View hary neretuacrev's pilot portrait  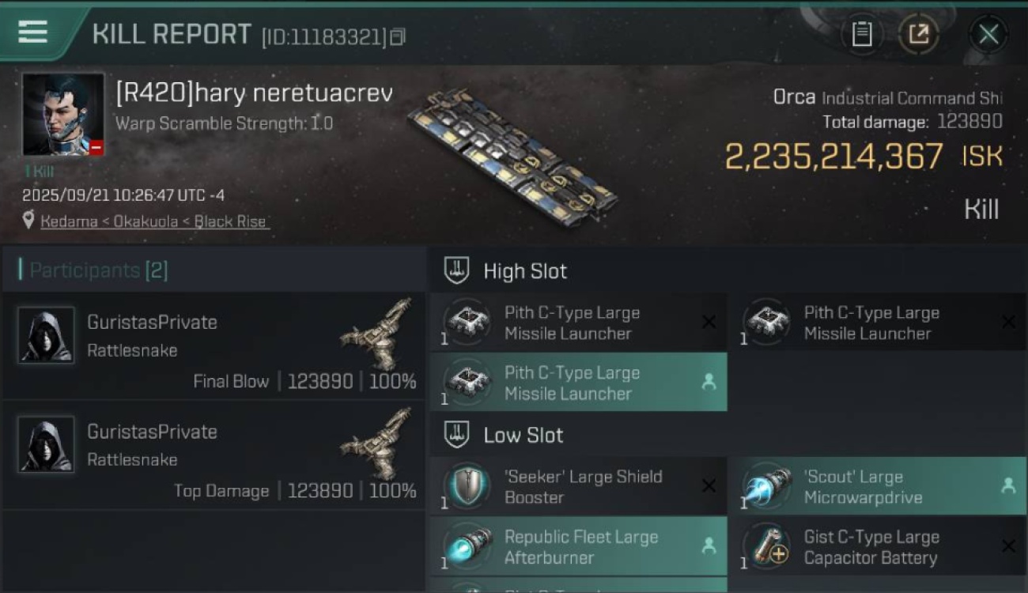pyautogui.click(x=63, y=115)
